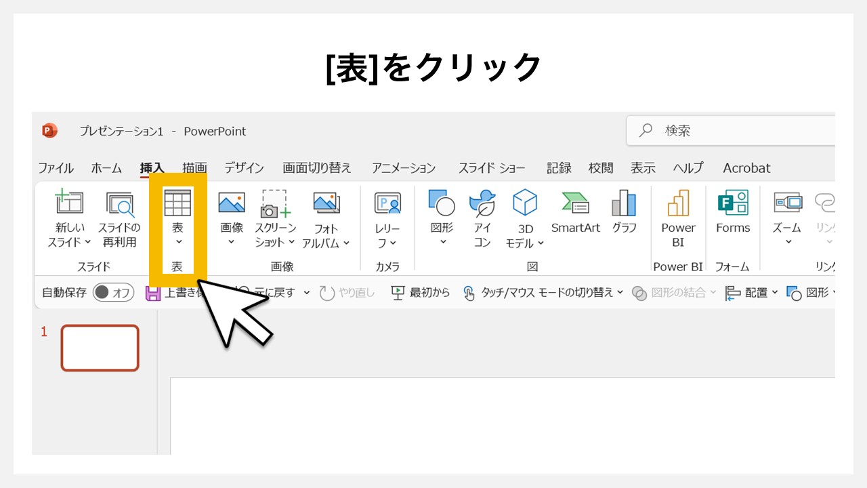Save the file with 上書き保存
This screenshot has width=867, height=488.
coord(152,292)
